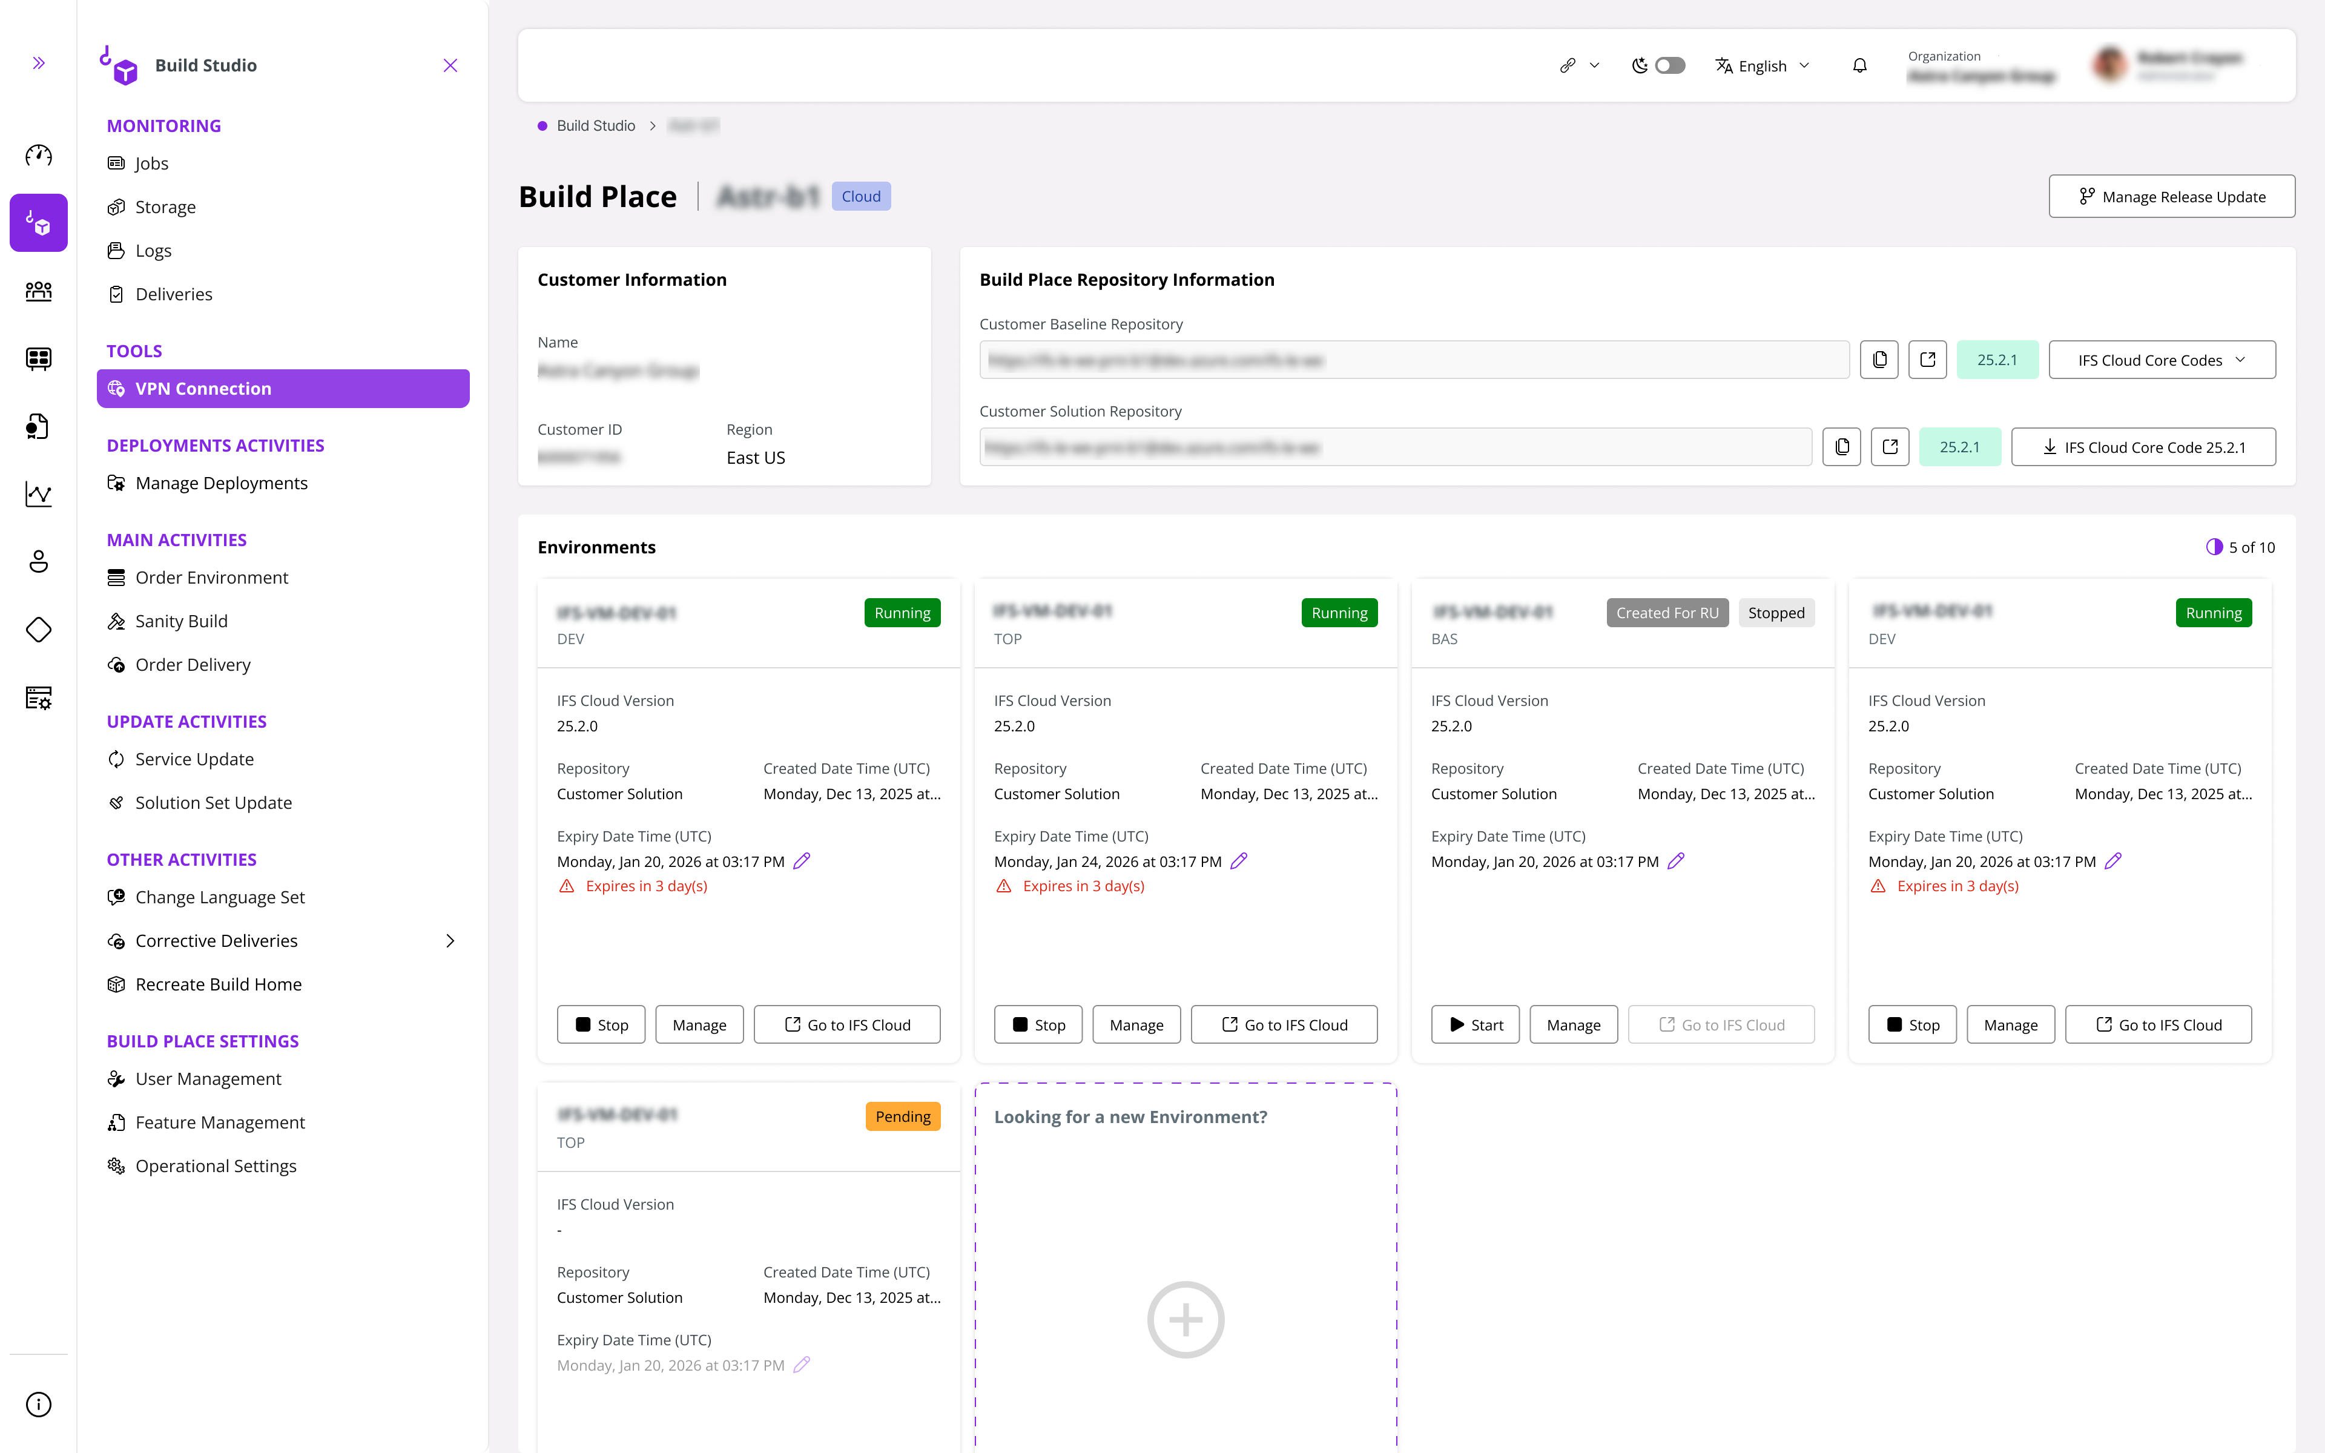2325x1453 pixels.
Task: Click the analytics chart icon in sidebar
Action: pos(38,494)
